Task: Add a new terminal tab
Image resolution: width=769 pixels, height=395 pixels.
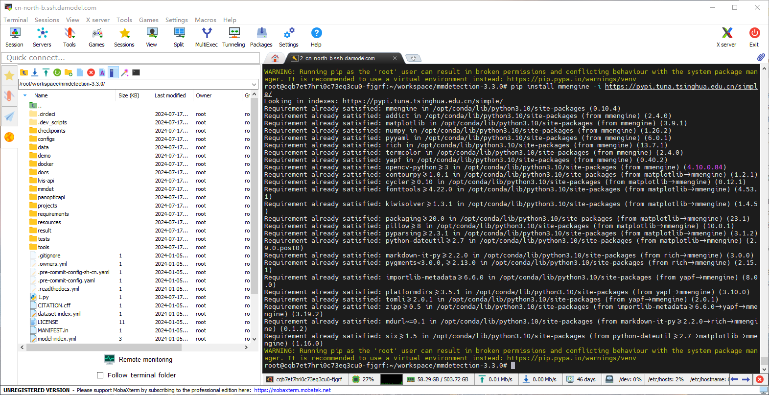Action: 414,58
